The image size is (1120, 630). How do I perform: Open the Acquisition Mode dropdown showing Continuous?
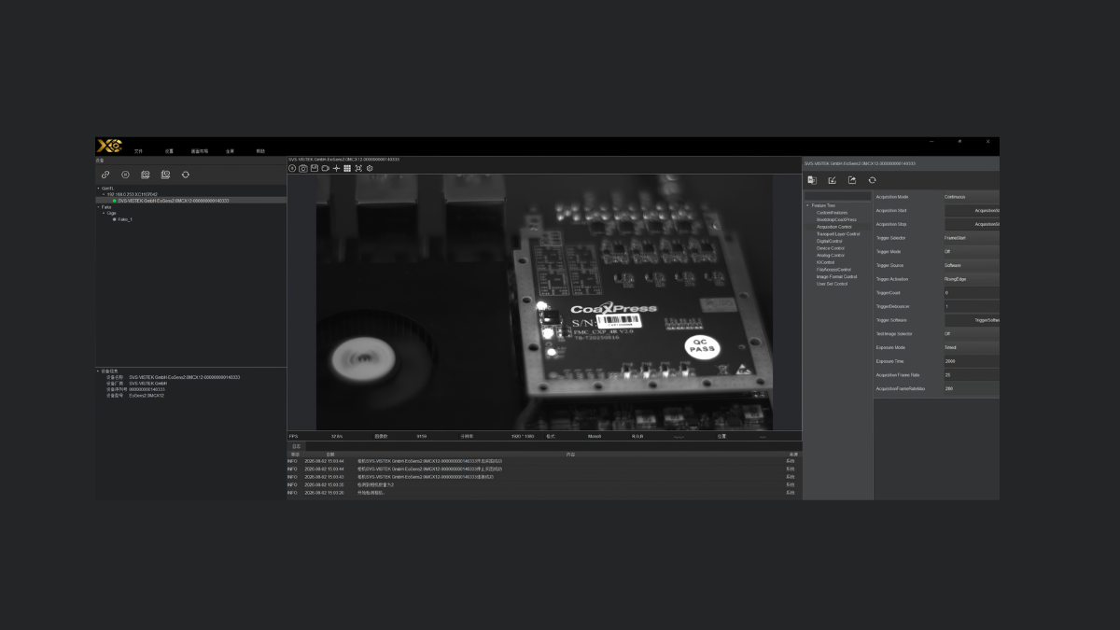pos(971,197)
